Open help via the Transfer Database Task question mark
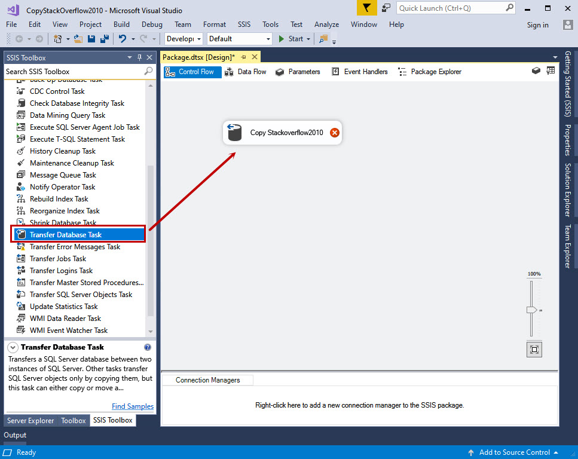This screenshot has height=459, width=578. pos(147,347)
